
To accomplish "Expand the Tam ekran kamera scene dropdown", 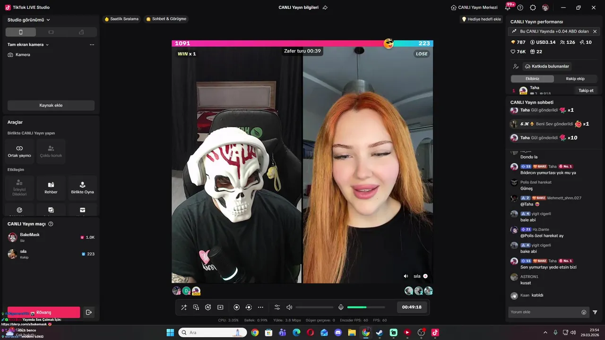I will click(28, 44).
